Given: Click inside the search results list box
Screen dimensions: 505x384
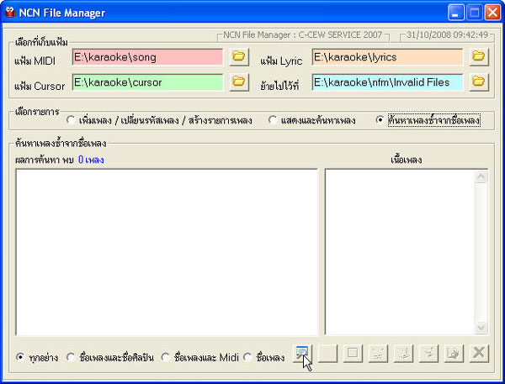Looking at the screenshot, I should (x=167, y=252).
